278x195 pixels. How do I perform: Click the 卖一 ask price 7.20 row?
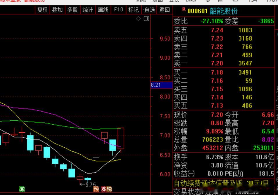[224, 63]
